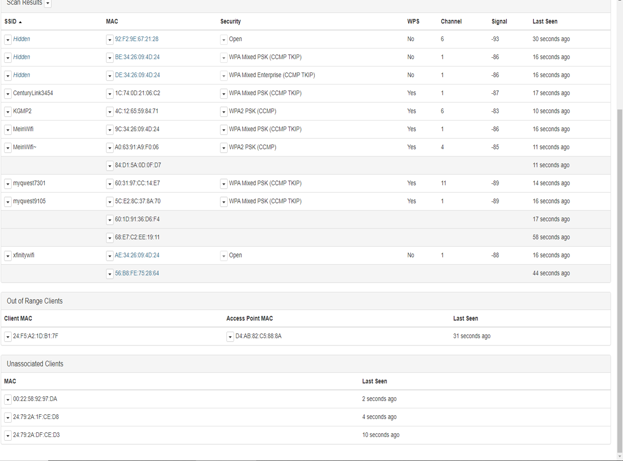Open security dropdown in xfinitywifi row
This screenshot has width=623, height=461.
pyautogui.click(x=224, y=256)
